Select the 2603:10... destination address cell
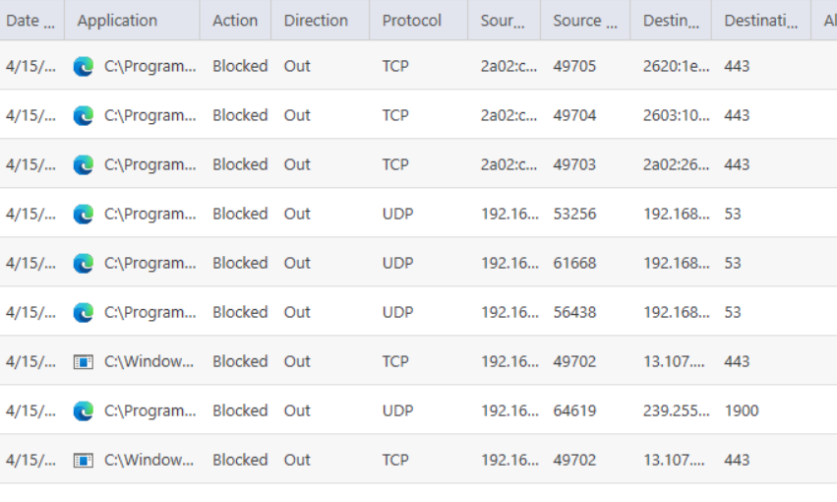 pos(676,115)
